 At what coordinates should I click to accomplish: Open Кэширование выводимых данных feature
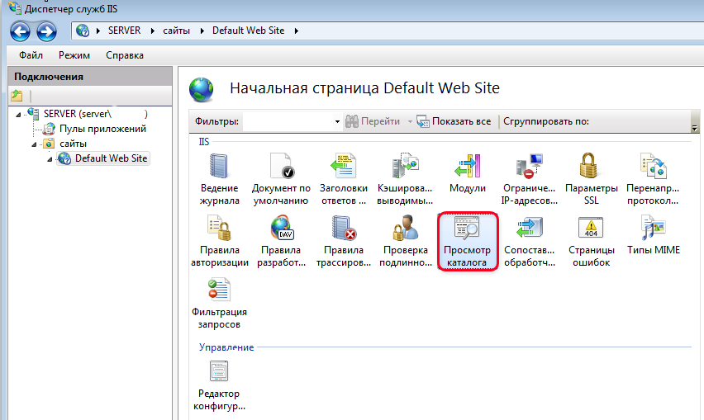(x=405, y=179)
